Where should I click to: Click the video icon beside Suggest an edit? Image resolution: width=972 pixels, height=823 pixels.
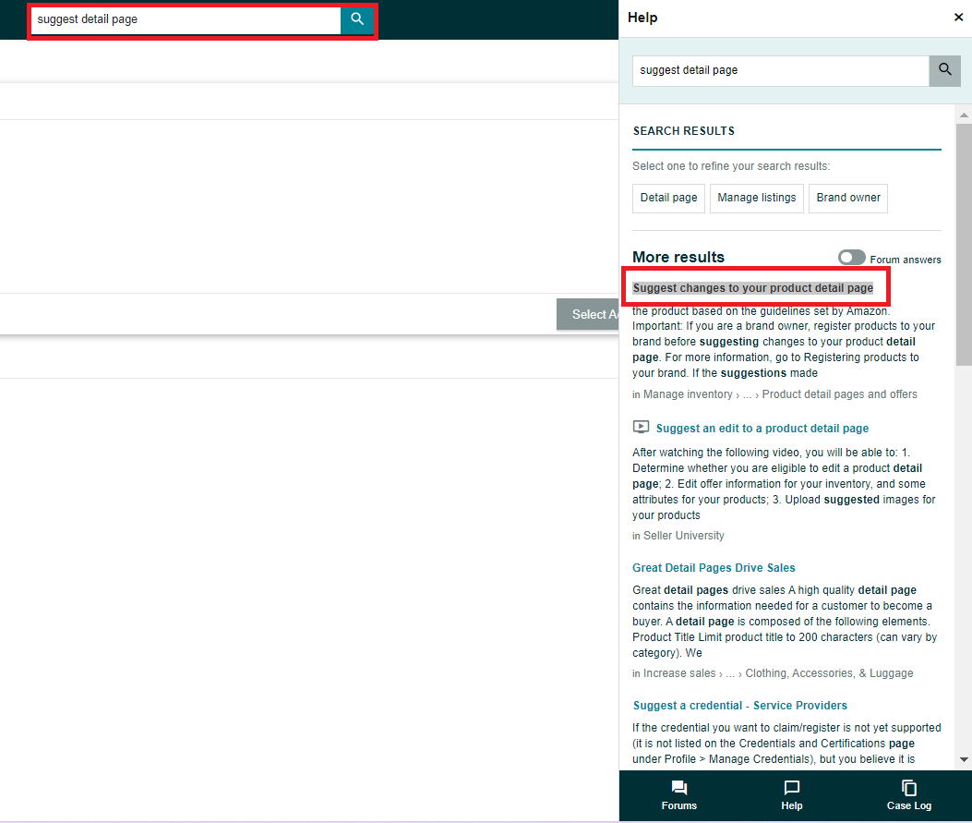point(641,428)
